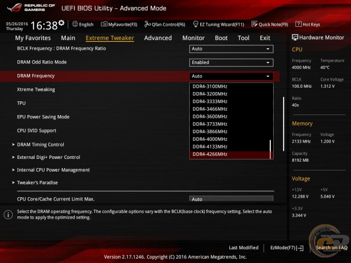Select the EPU Power Saving Mode row
351x263 pixels.
[43, 117]
